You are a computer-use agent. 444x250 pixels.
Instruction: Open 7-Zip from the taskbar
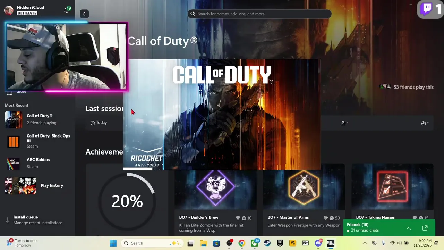(x=305, y=243)
